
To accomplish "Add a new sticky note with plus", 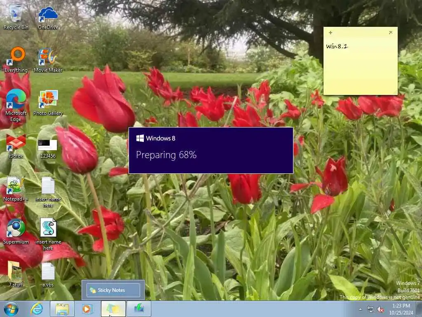I will tap(331, 33).
